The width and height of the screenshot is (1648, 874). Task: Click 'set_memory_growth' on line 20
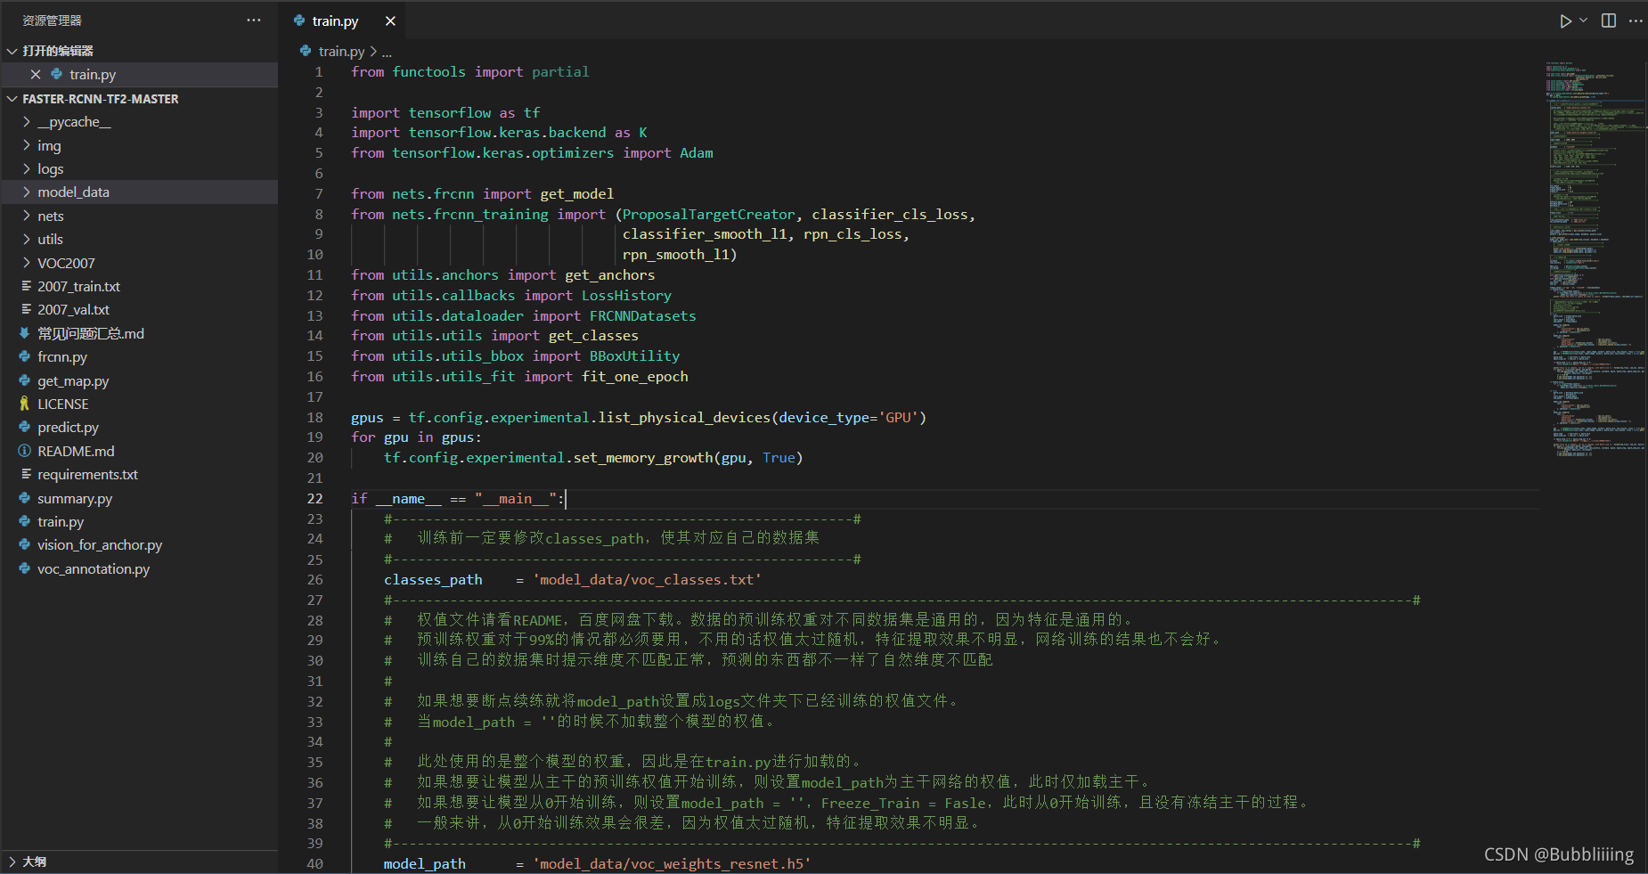pyautogui.click(x=643, y=458)
